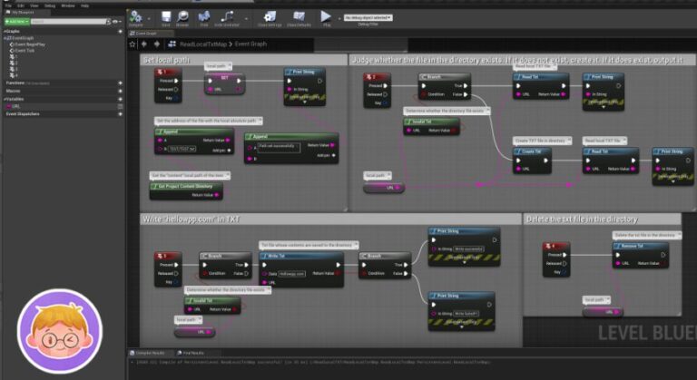The width and height of the screenshot is (697, 380).
Task: Collapse the Variables section
Action: pyautogui.click(x=5, y=99)
